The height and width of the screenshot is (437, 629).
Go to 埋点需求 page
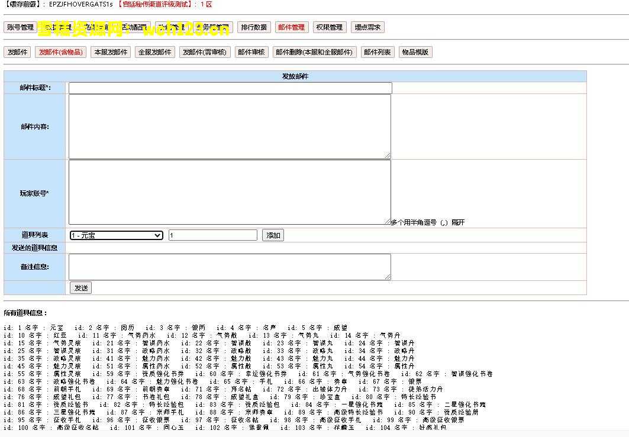[367, 27]
